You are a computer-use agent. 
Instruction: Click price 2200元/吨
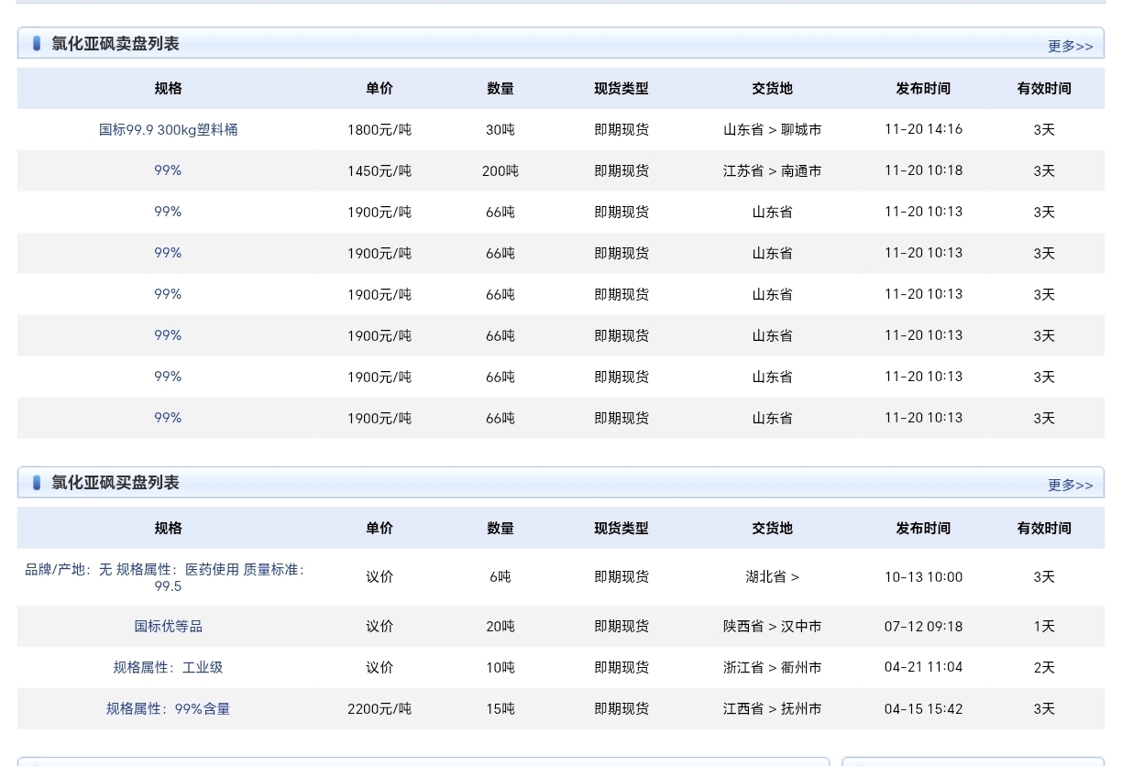379,708
